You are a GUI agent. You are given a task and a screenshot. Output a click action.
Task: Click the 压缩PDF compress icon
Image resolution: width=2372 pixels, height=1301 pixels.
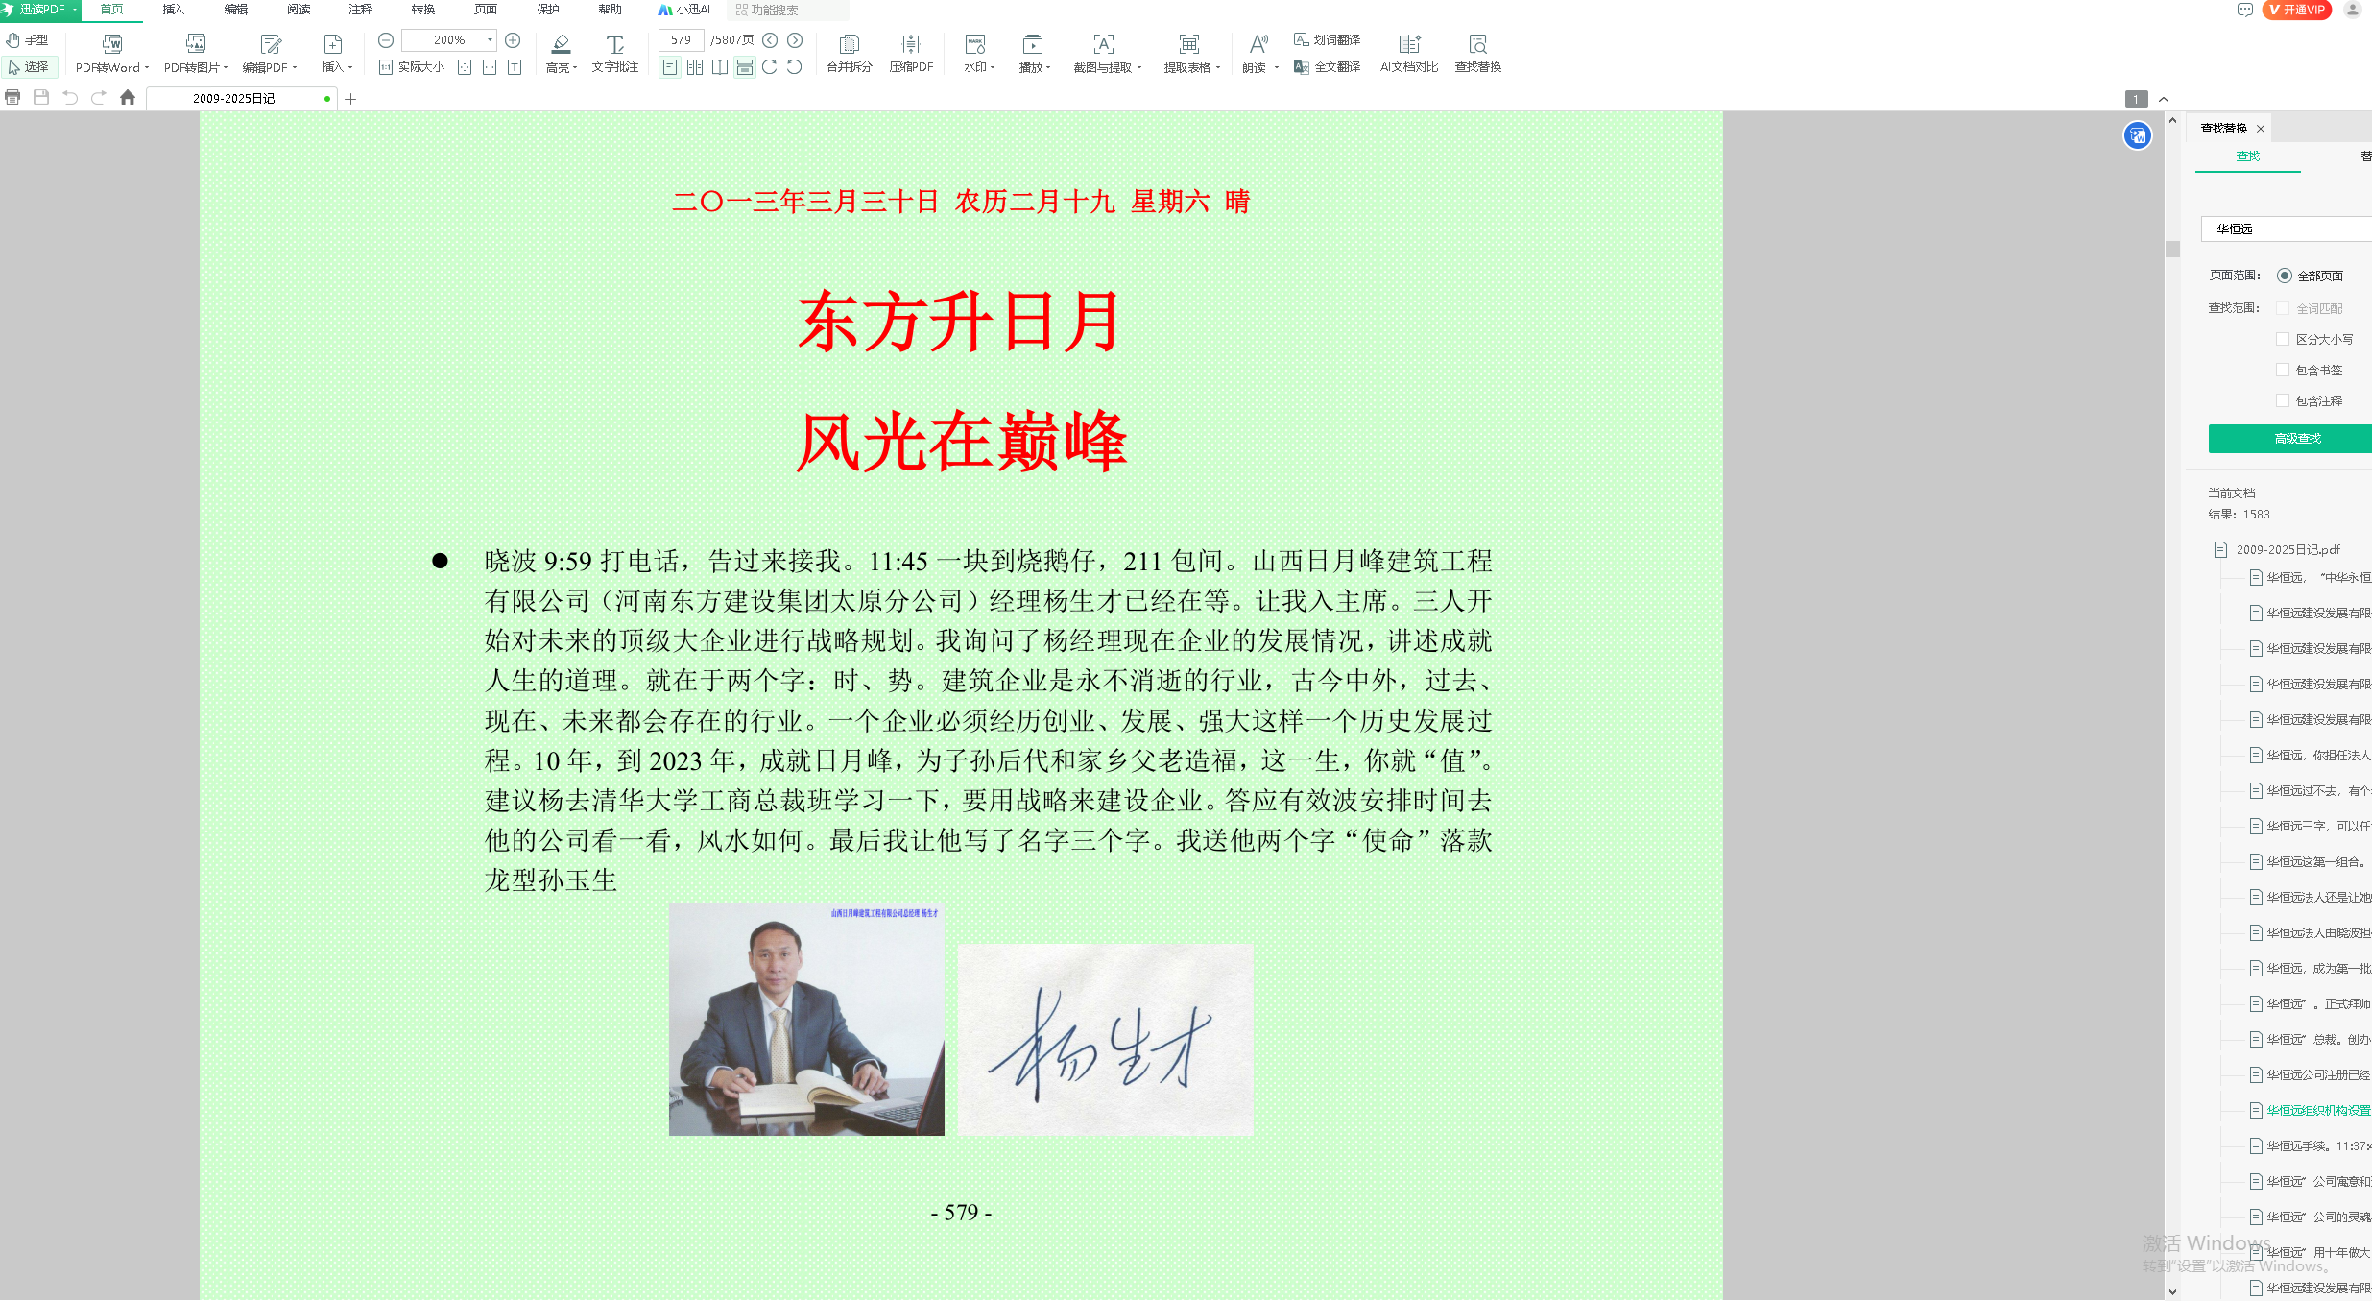coord(910,44)
